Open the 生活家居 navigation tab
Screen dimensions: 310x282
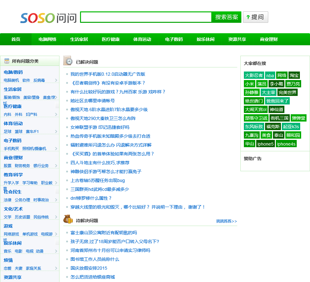click(x=79, y=39)
